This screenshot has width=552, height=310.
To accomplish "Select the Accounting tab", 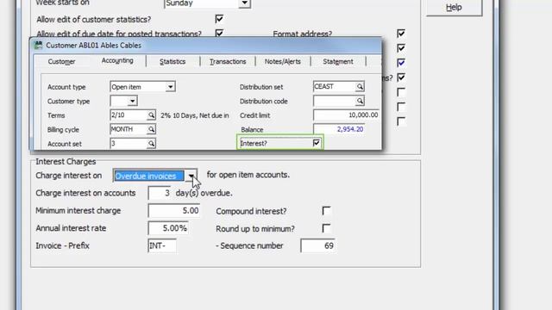I will (117, 60).
